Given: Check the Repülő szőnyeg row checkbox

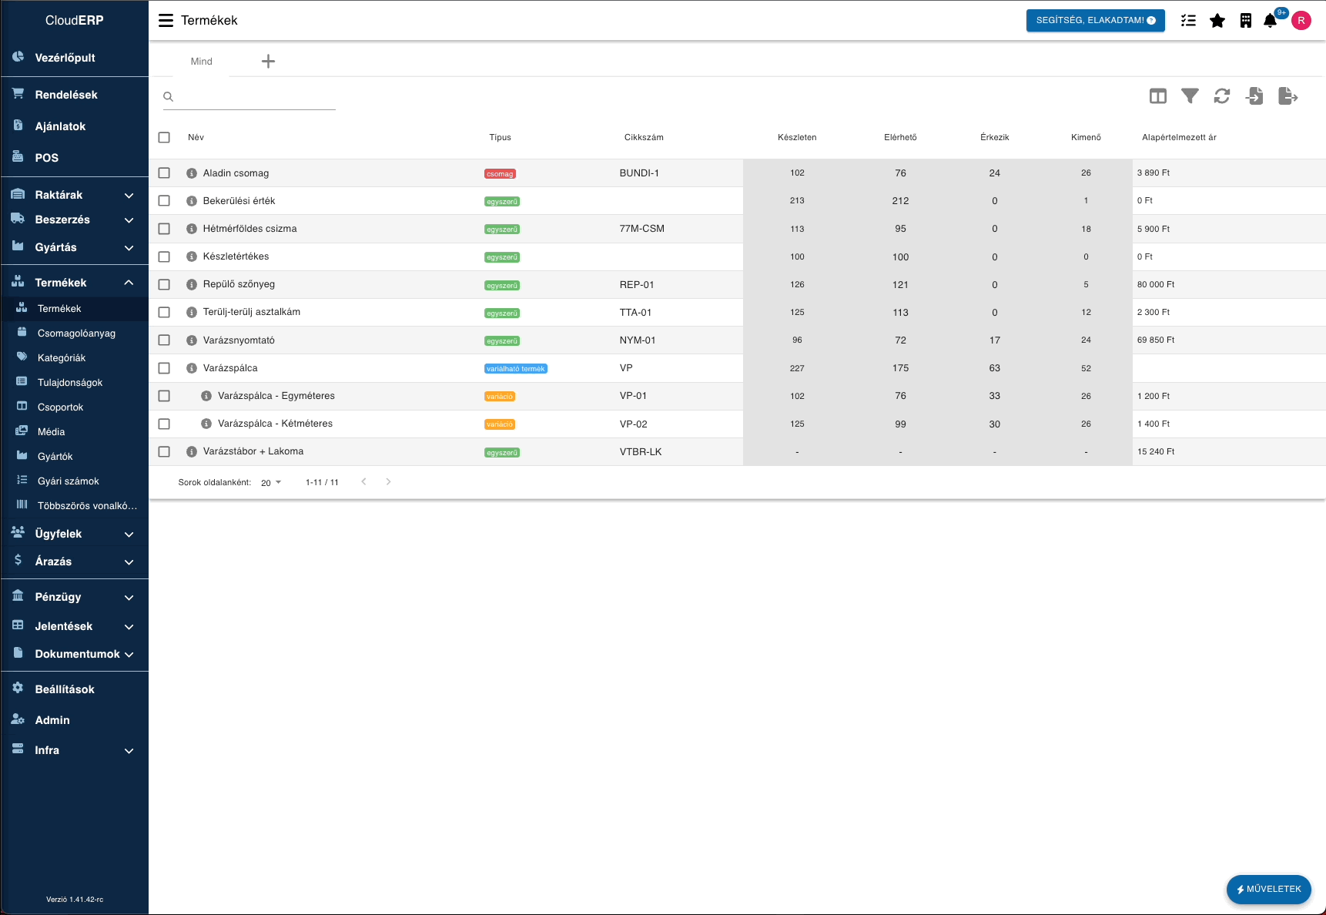Looking at the screenshot, I should tap(164, 285).
